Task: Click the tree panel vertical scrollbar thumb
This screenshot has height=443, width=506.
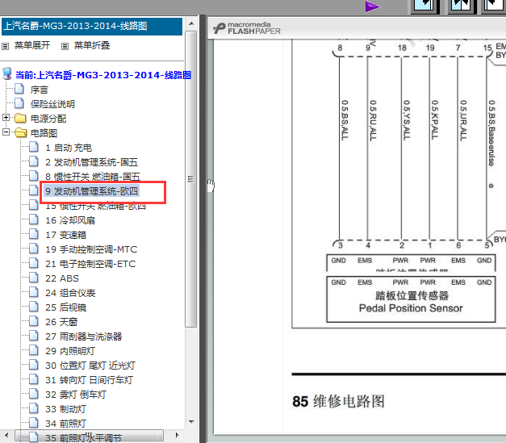Action: point(191,179)
